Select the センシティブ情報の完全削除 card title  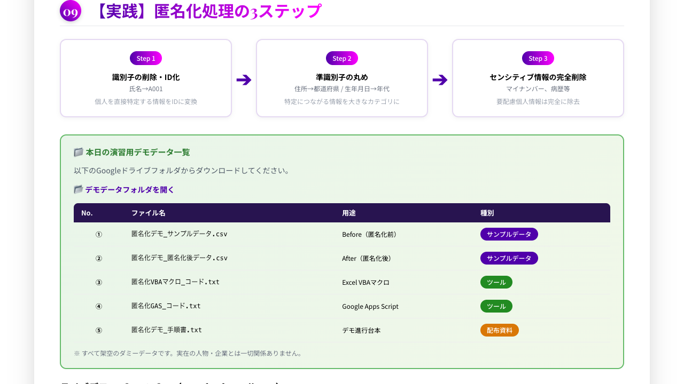click(x=538, y=77)
